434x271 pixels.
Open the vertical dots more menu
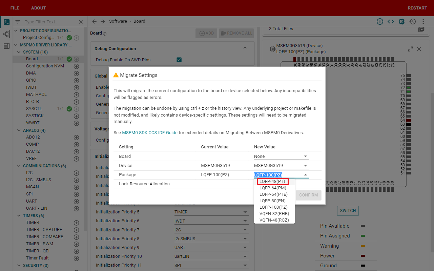click(423, 21)
